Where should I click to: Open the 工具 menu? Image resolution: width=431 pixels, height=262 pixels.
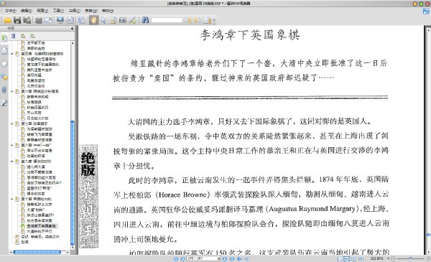pos(58,11)
